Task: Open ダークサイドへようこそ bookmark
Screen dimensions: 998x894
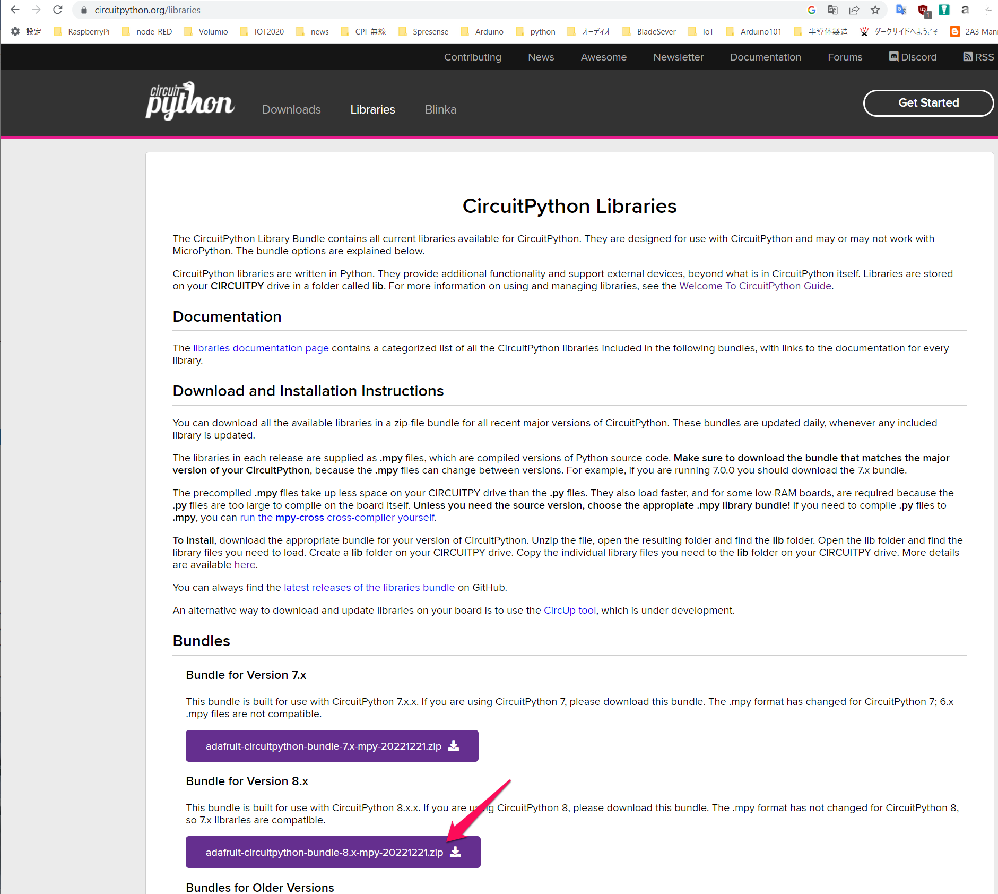Action: tap(899, 32)
